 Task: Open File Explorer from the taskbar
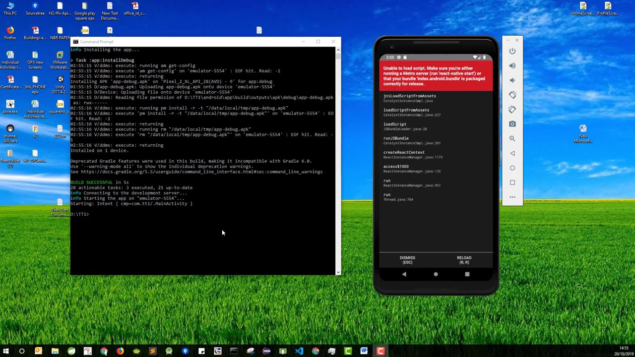[x=55, y=352]
